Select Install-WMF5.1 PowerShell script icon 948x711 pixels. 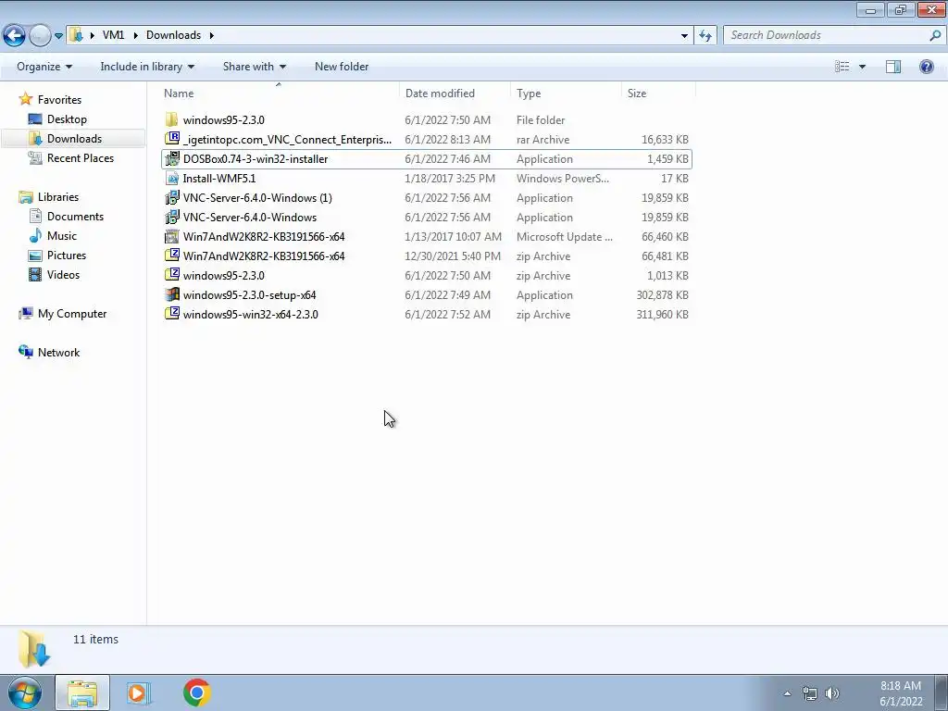[x=171, y=178]
